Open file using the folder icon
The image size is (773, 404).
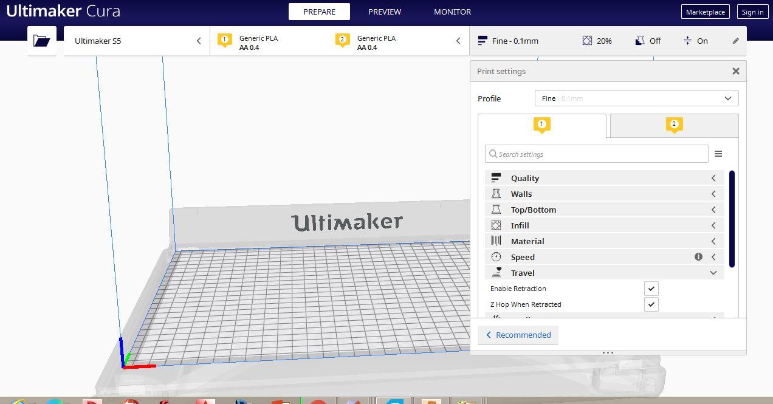41,41
